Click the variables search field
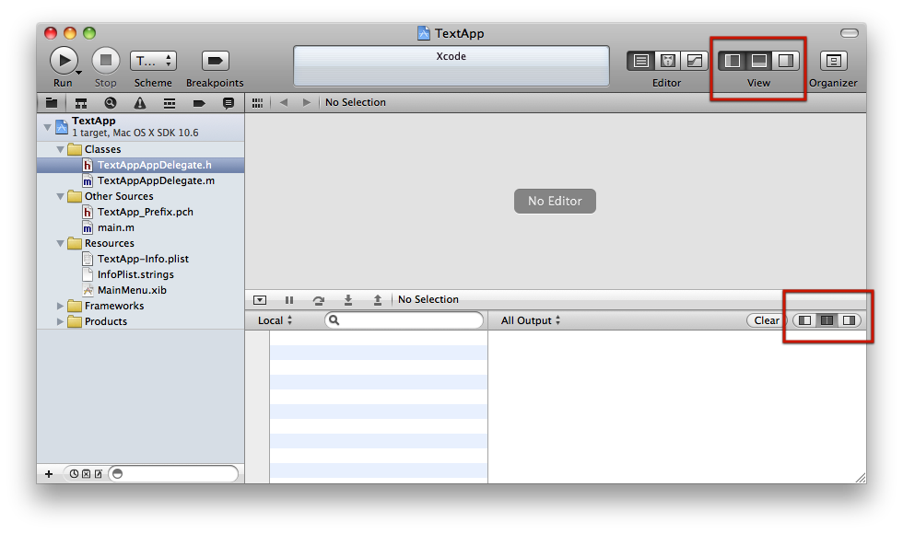 [x=404, y=320]
